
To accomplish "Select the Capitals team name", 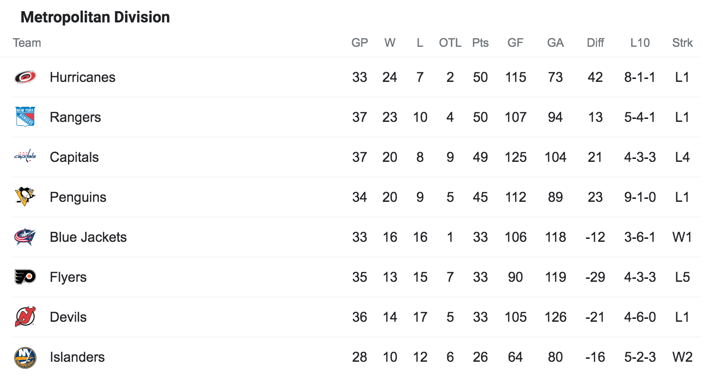I will (74, 157).
